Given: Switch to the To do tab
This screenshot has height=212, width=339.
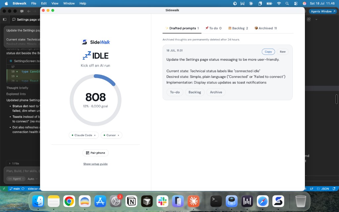Looking at the screenshot, I should pyautogui.click(x=214, y=28).
